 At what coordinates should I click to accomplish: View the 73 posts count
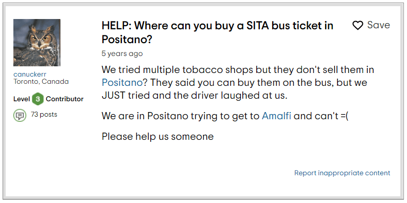44,114
